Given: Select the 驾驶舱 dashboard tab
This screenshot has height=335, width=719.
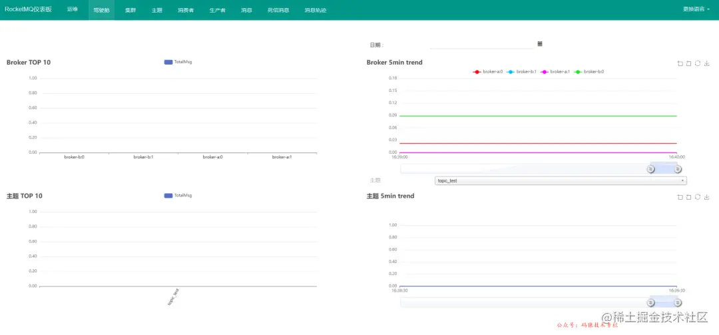Looking at the screenshot, I should pos(101,9).
